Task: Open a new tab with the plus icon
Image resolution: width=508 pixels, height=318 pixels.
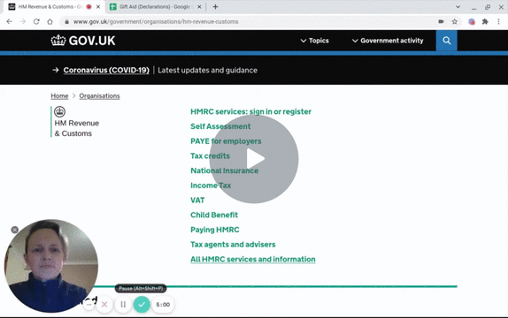Action: pyautogui.click(x=215, y=7)
